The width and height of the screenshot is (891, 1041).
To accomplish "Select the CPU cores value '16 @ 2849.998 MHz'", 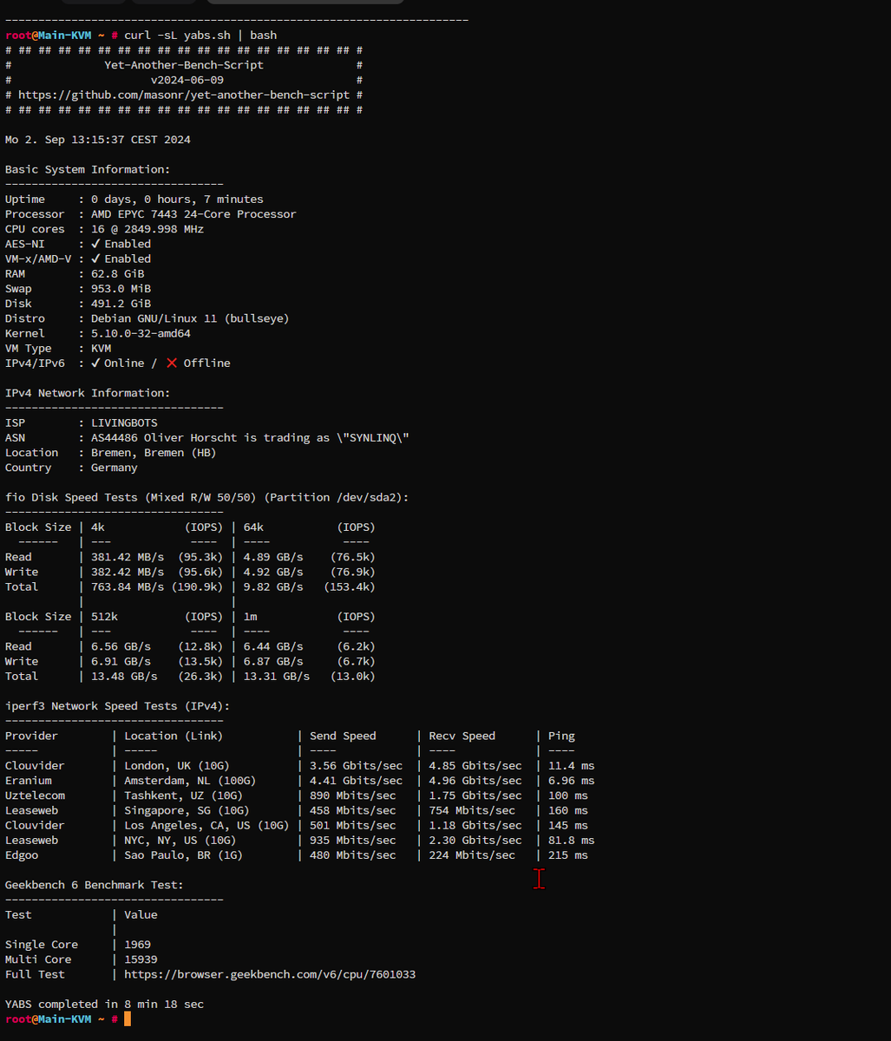I will pyautogui.click(x=147, y=229).
